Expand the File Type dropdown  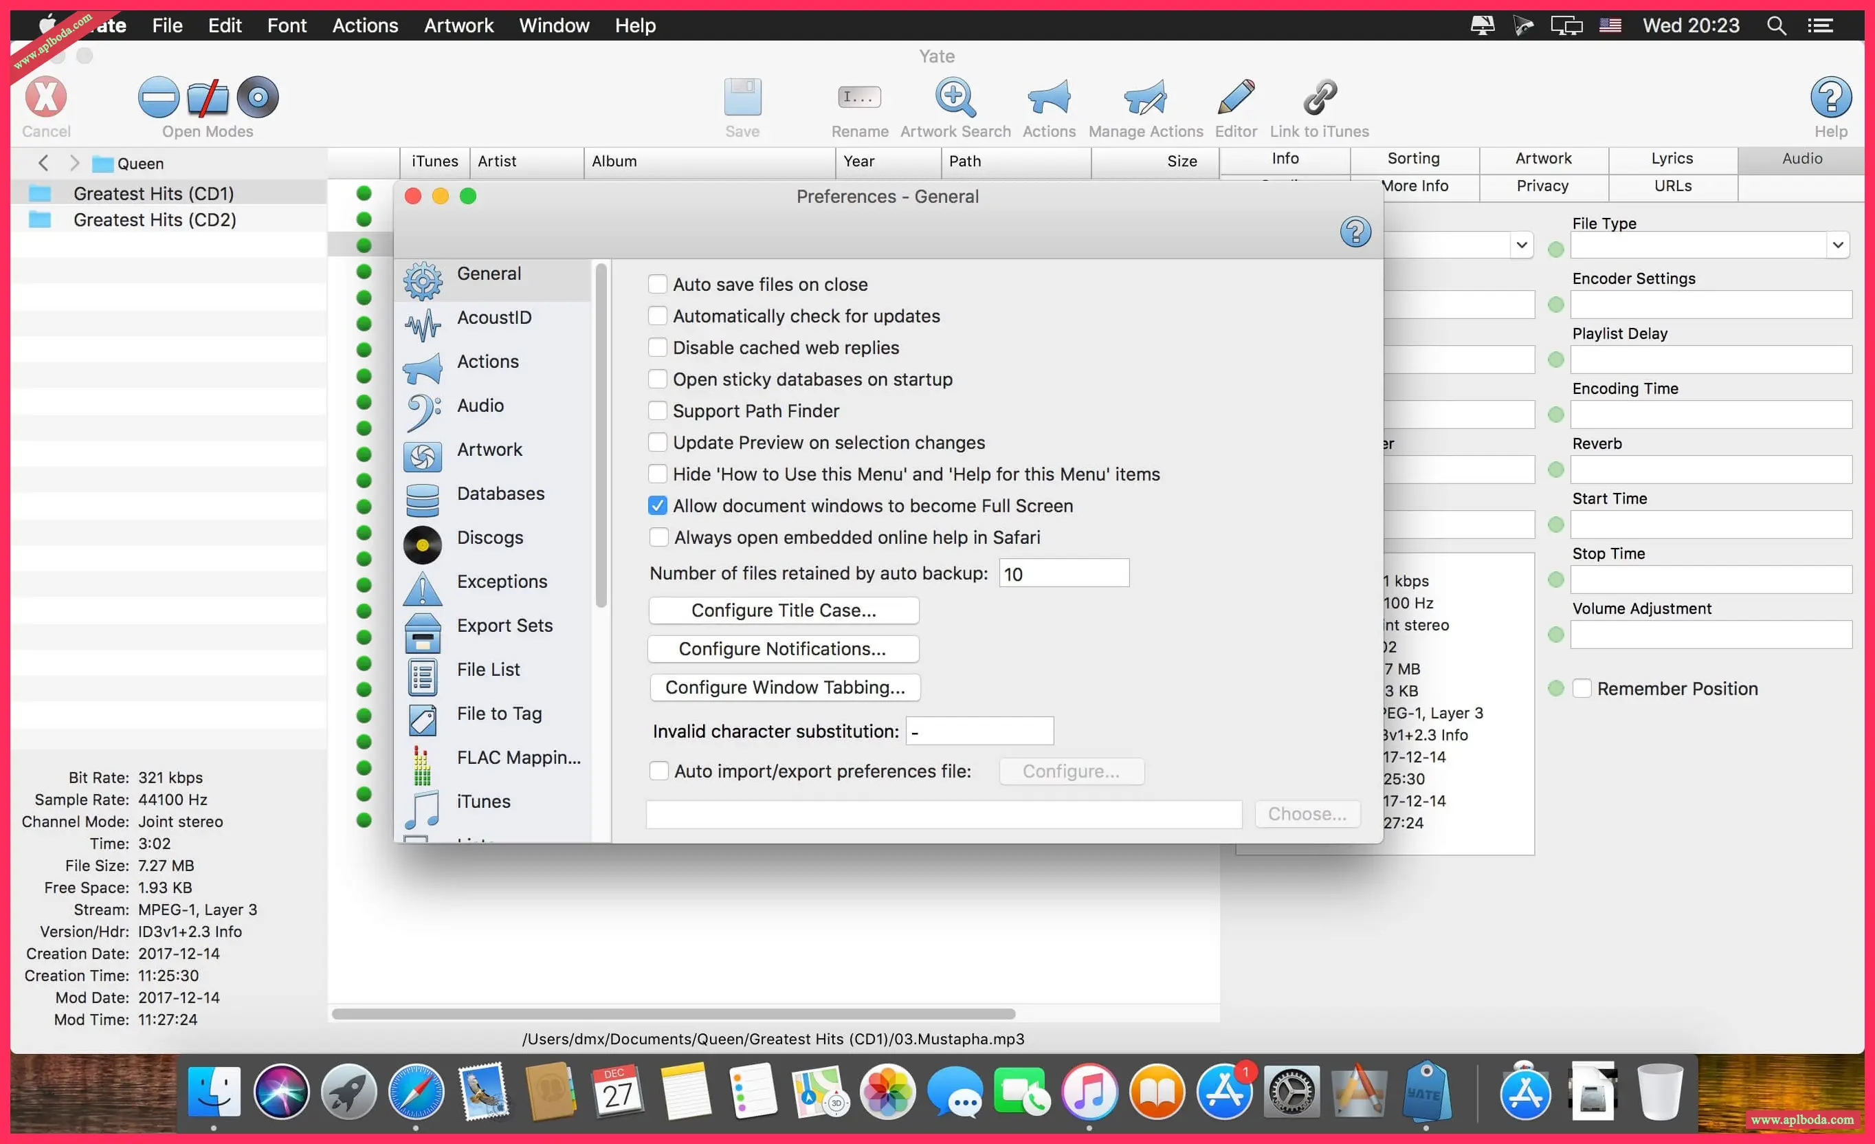point(1837,245)
